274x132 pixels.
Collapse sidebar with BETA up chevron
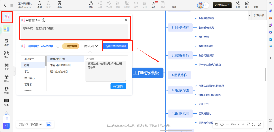(6, 112)
